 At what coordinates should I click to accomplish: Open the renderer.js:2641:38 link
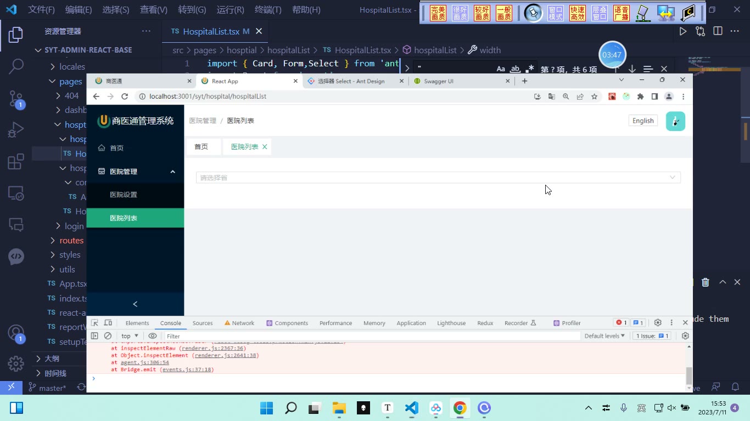[226, 355]
